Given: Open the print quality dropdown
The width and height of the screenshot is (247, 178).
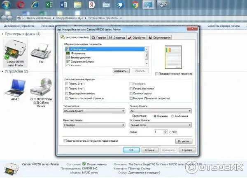Looking at the screenshot, I should [94, 125].
